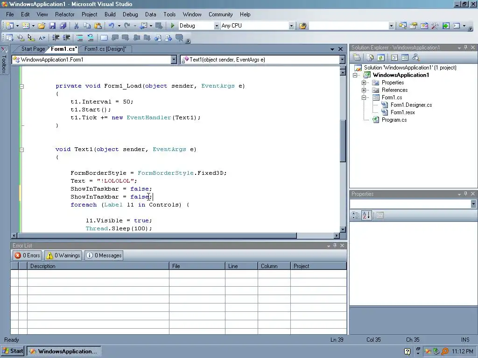Screen dimensions: 478x358
Task: Open the Refactor menu
Action: 64,14
